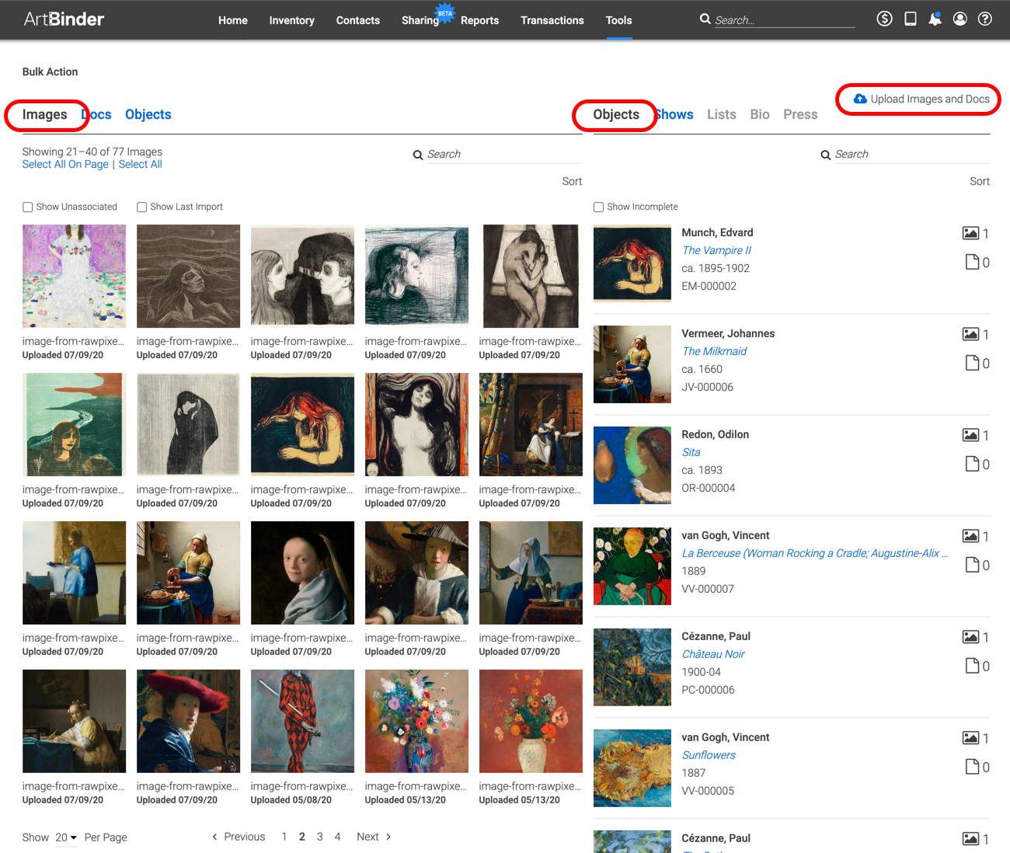Click the document count icon for Sita
Image resolution: width=1010 pixels, height=853 pixels.
(972, 464)
